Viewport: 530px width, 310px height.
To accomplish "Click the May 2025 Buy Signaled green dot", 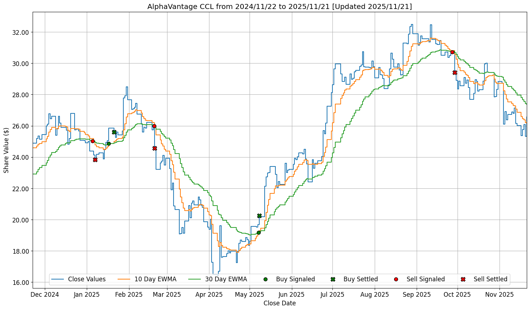I will pyautogui.click(x=259, y=232).
